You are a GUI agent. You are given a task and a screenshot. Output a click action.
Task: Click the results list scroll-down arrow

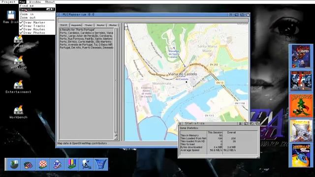point(116,138)
